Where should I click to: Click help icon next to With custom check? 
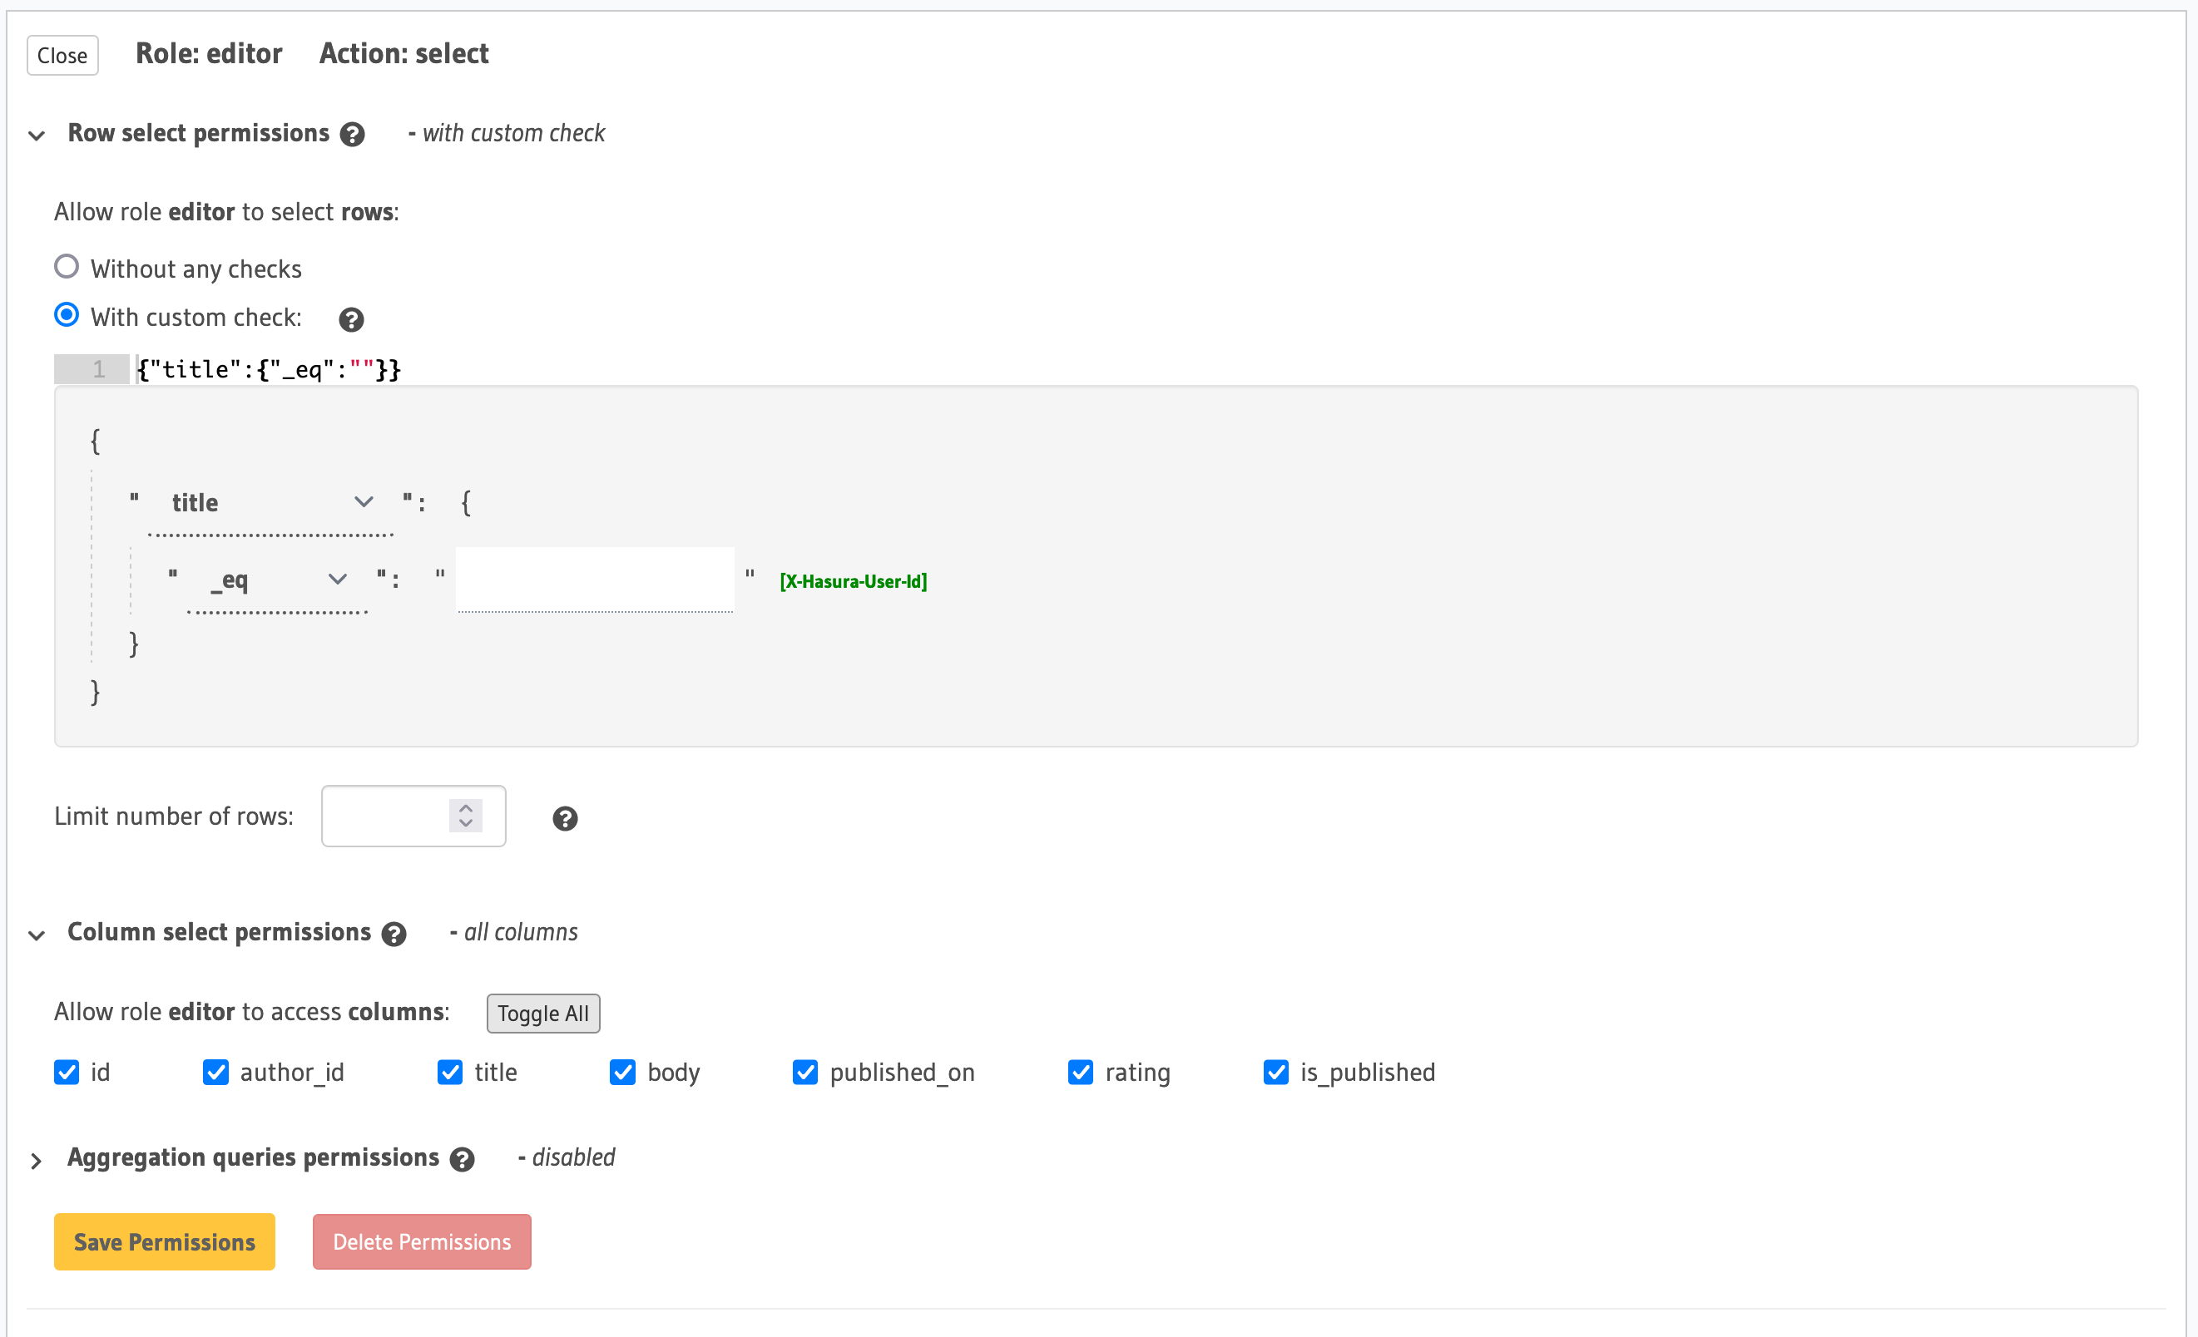[351, 319]
